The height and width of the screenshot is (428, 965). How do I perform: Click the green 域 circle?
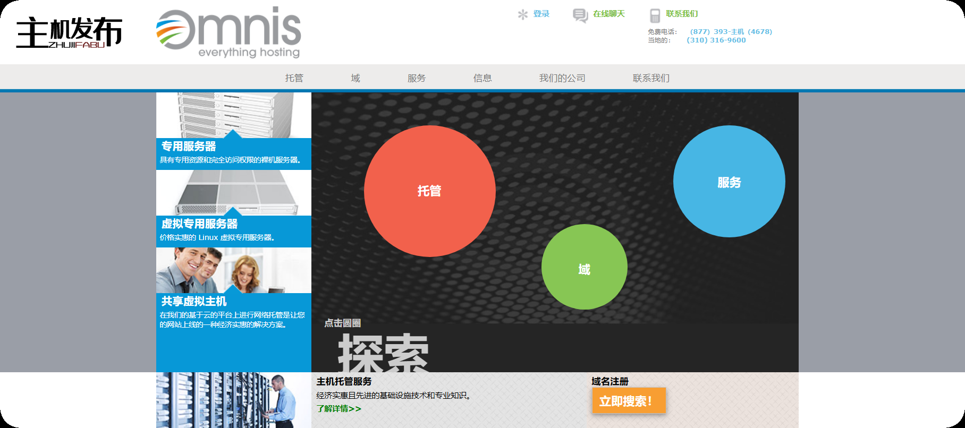click(585, 267)
